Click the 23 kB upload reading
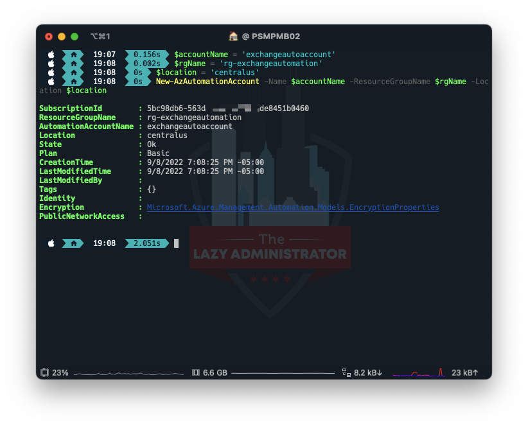The image size is (528, 427). coord(464,373)
